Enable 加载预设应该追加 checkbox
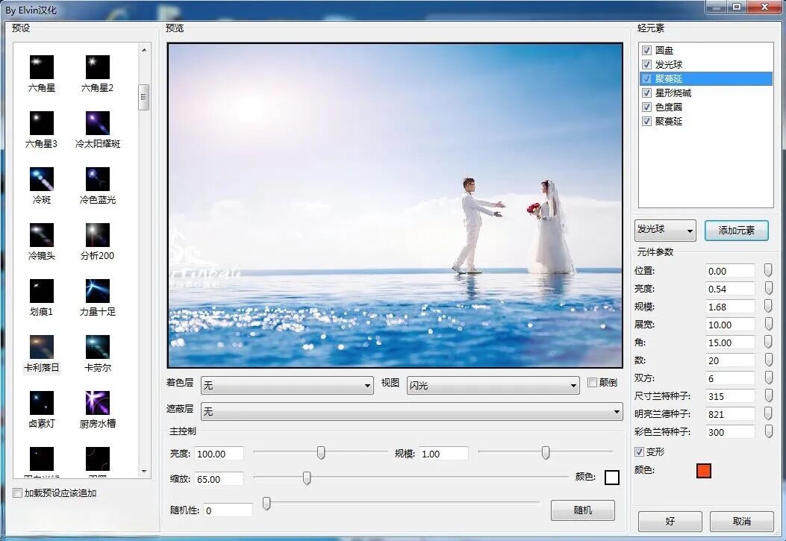This screenshot has height=541, width=786. tap(18, 493)
